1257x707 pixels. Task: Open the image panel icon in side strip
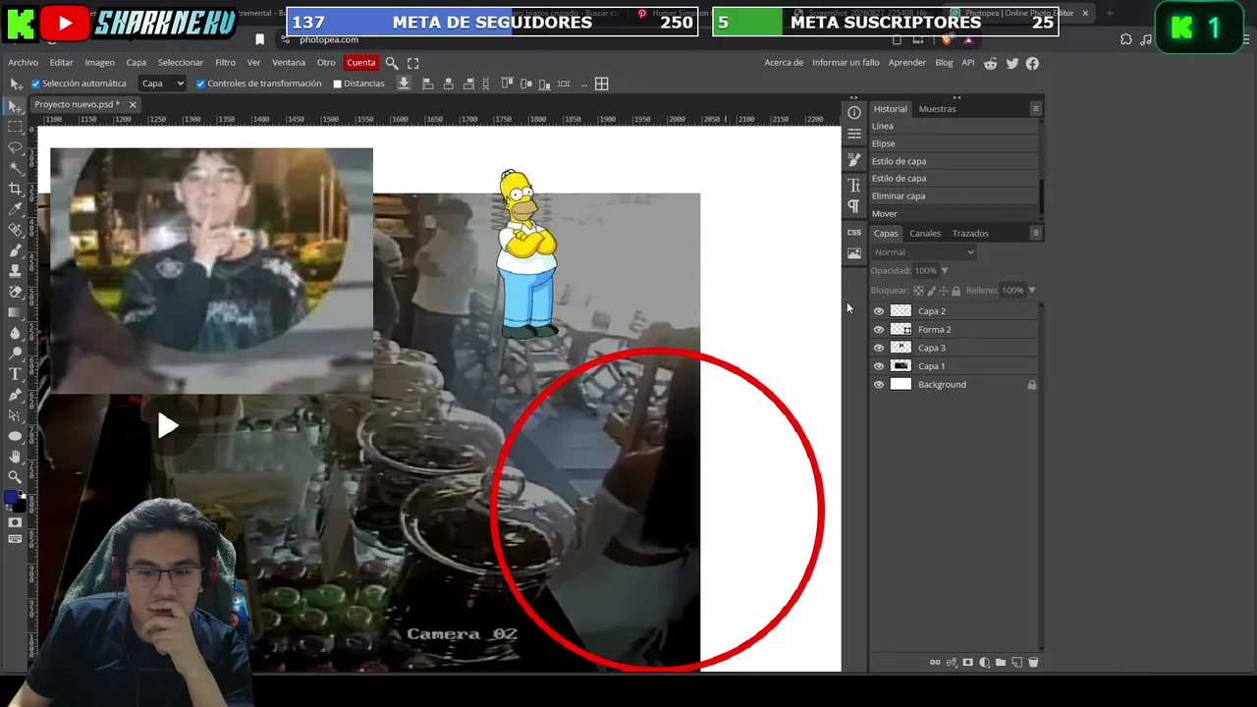pos(854,253)
